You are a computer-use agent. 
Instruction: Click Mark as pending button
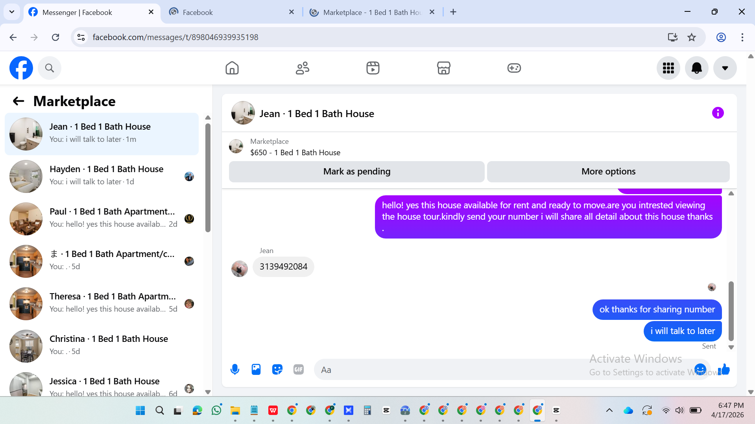[x=357, y=172]
